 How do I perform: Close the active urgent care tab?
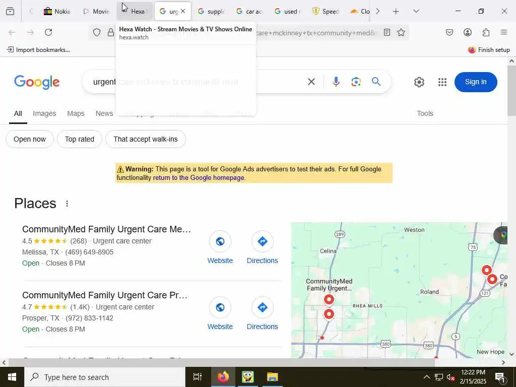click(x=183, y=11)
